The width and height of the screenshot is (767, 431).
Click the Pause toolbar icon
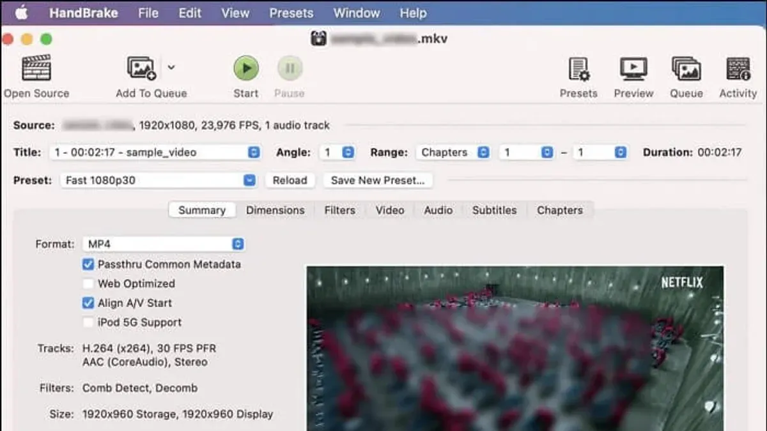pyautogui.click(x=290, y=68)
